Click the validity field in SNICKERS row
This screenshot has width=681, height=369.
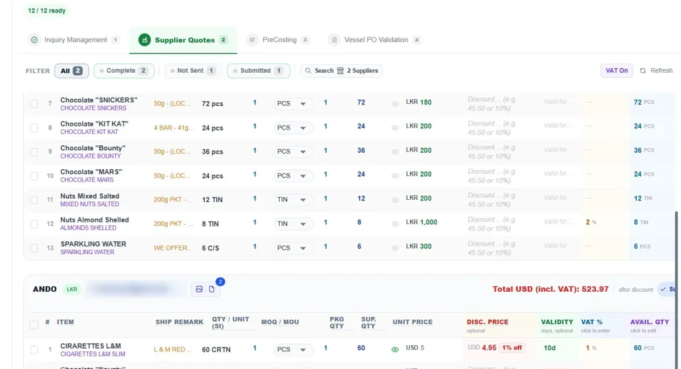tap(559, 102)
